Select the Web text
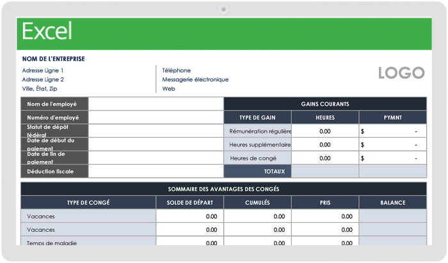448x263 pixels. (x=168, y=89)
